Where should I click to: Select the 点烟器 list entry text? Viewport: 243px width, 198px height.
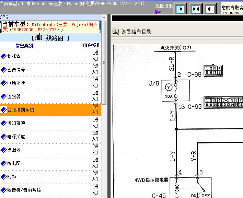14,150
